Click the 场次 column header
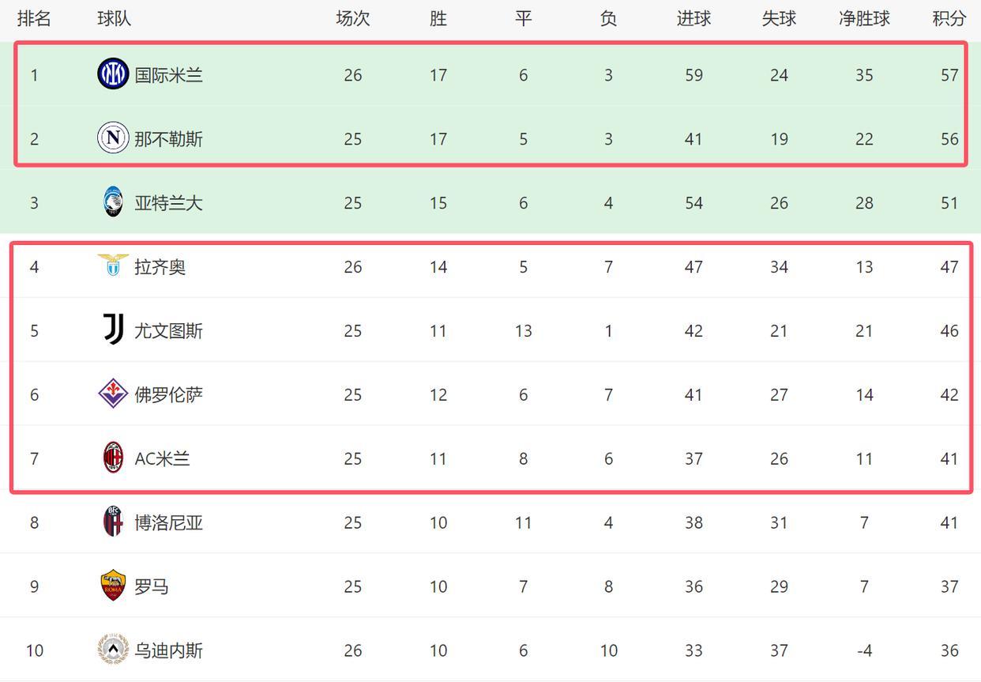Image resolution: width=981 pixels, height=682 pixels. click(352, 19)
